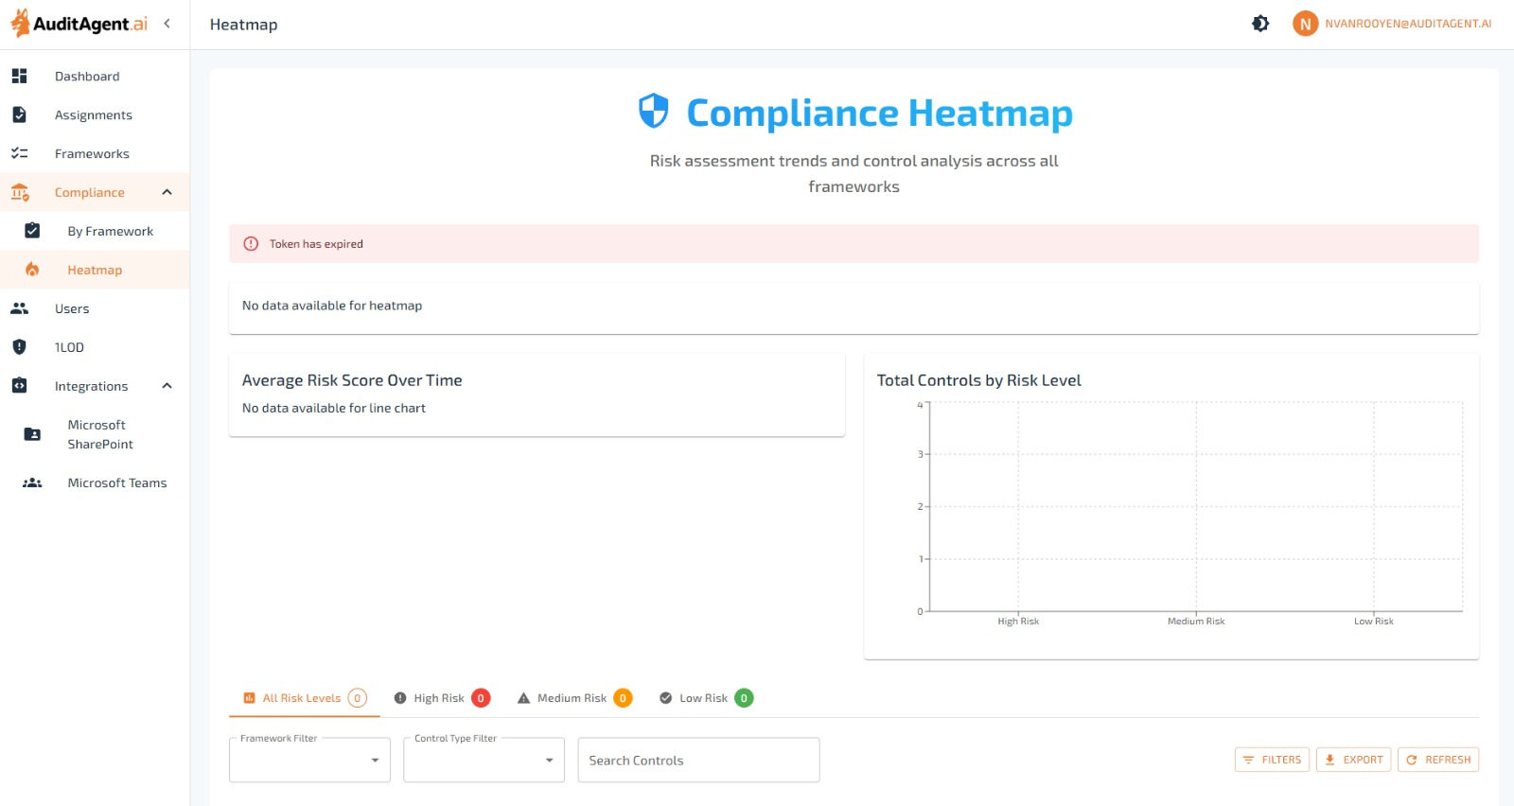Click the Dashboard icon in sidebar
Viewport: 1514px width, 806px height.
pos(19,76)
